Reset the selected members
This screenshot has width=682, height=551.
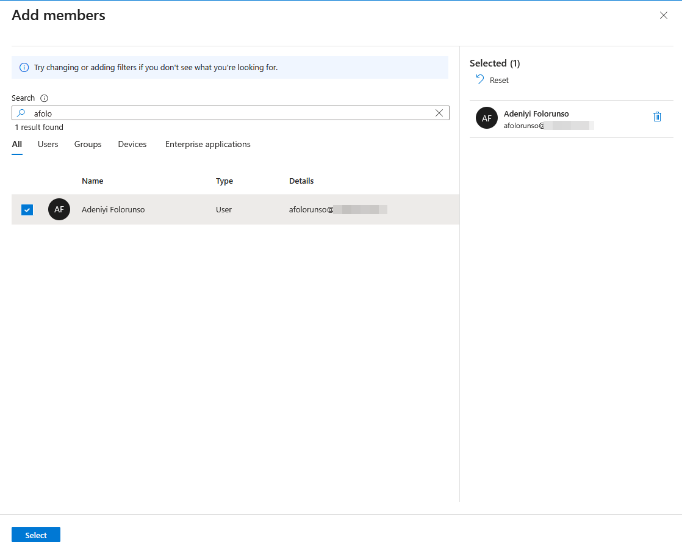tap(492, 80)
